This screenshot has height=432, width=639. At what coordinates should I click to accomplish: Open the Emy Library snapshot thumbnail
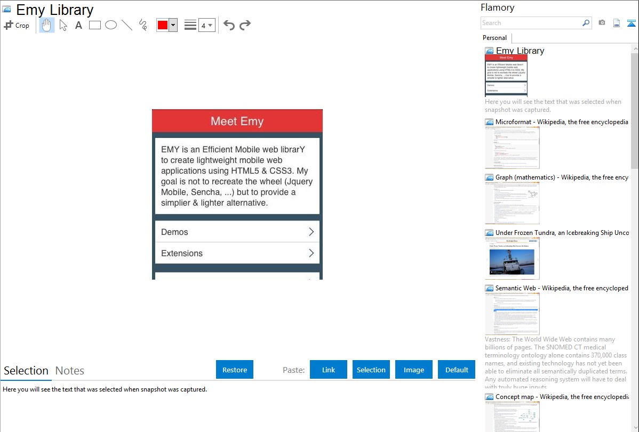point(506,75)
